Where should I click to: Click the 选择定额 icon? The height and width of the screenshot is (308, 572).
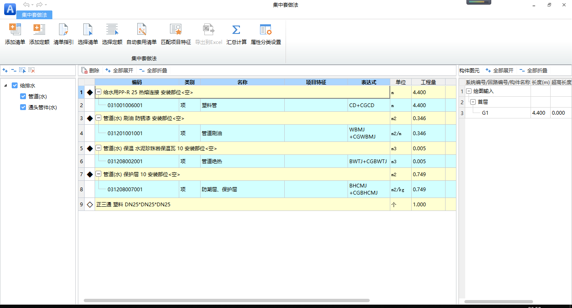tap(112, 30)
